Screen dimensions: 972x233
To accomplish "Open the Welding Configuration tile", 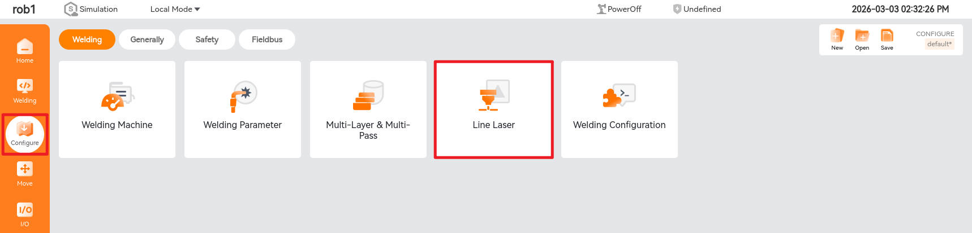I will 620,109.
